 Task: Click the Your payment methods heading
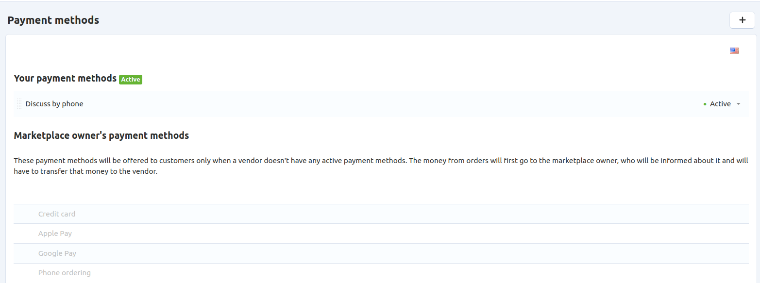(x=65, y=78)
